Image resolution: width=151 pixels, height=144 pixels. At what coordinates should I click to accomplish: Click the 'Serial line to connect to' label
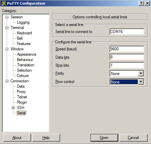coord(74,32)
